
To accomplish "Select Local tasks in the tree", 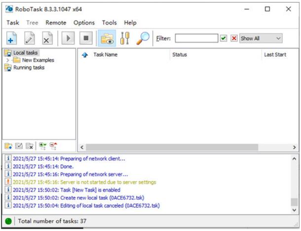I will (25, 52).
